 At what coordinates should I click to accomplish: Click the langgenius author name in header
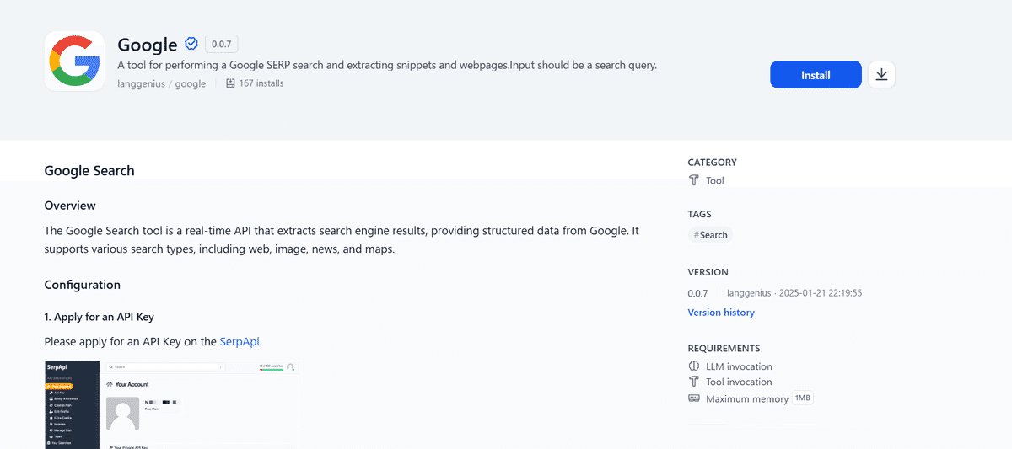click(141, 83)
